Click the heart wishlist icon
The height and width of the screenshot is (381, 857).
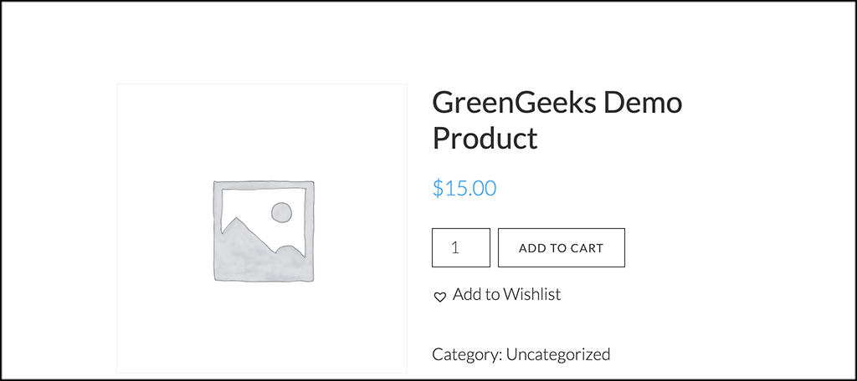[440, 297]
